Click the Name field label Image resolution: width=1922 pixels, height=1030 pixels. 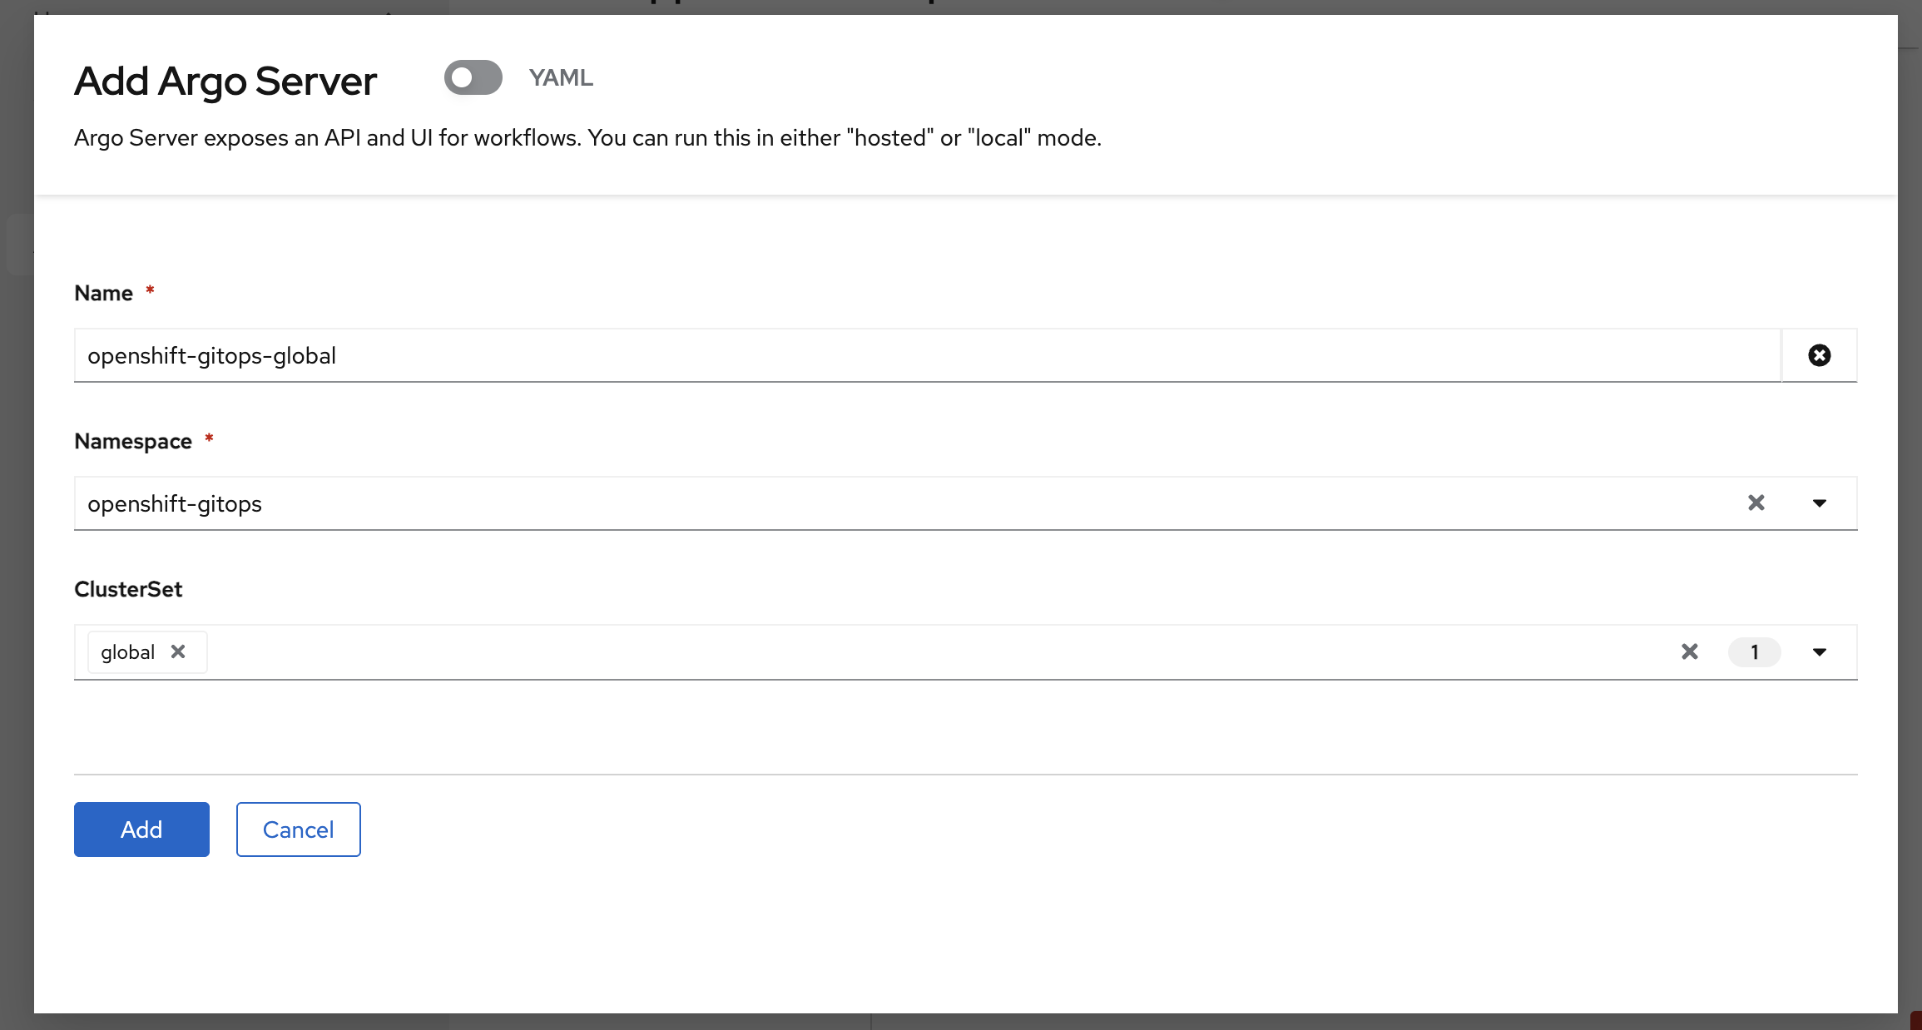point(103,293)
